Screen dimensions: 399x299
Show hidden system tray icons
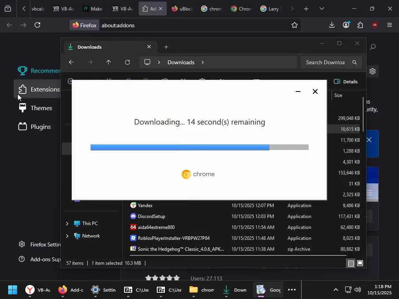(x=336, y=290)
